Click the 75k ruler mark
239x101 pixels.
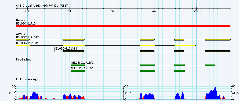[x=196, y=11]
